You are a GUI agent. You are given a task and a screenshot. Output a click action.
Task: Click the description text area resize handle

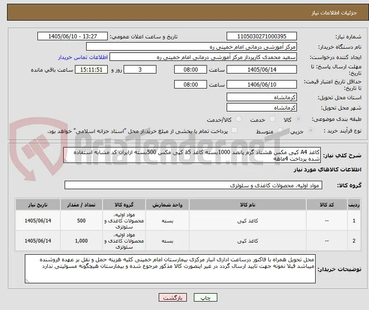click(x=66, y=161)
